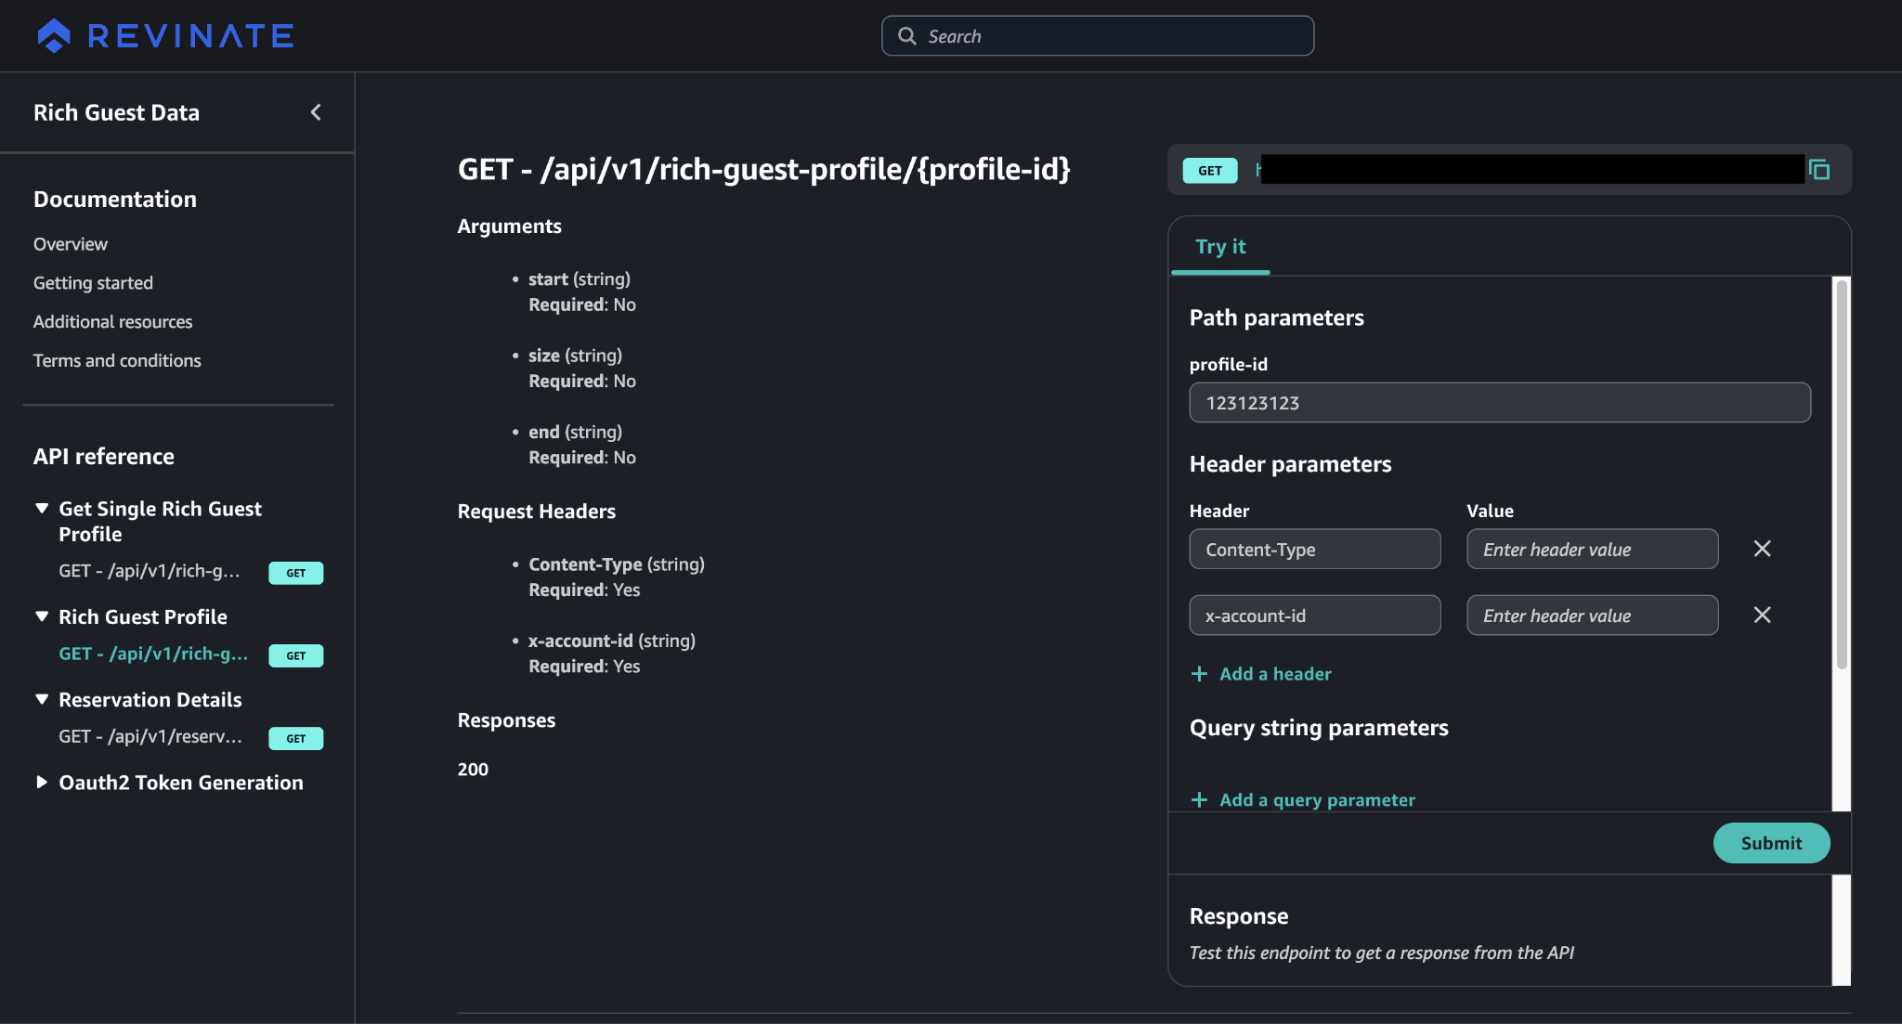Click GET badge next to request URL
The image size is (1902, 1024).
[1210, 171]
